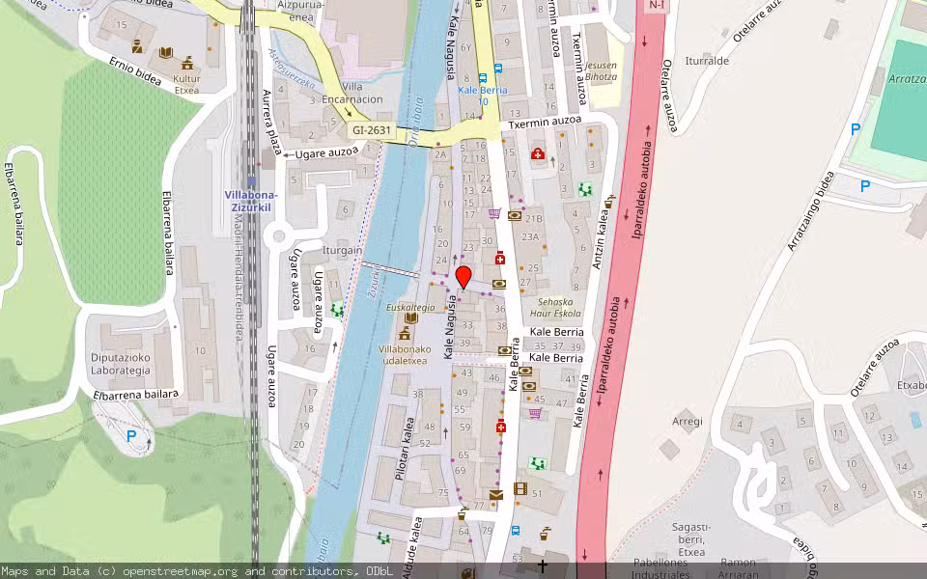The width and height of the screenshot is (927, 579).
Task: Click the shopping cart supermarket icon near 21B
Action: pos(493,212)
